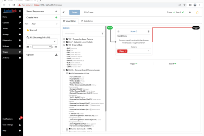This screenshot has height=136, width=204.
Task: Open the Help question mark icon
Action: (x=20, y=130)
